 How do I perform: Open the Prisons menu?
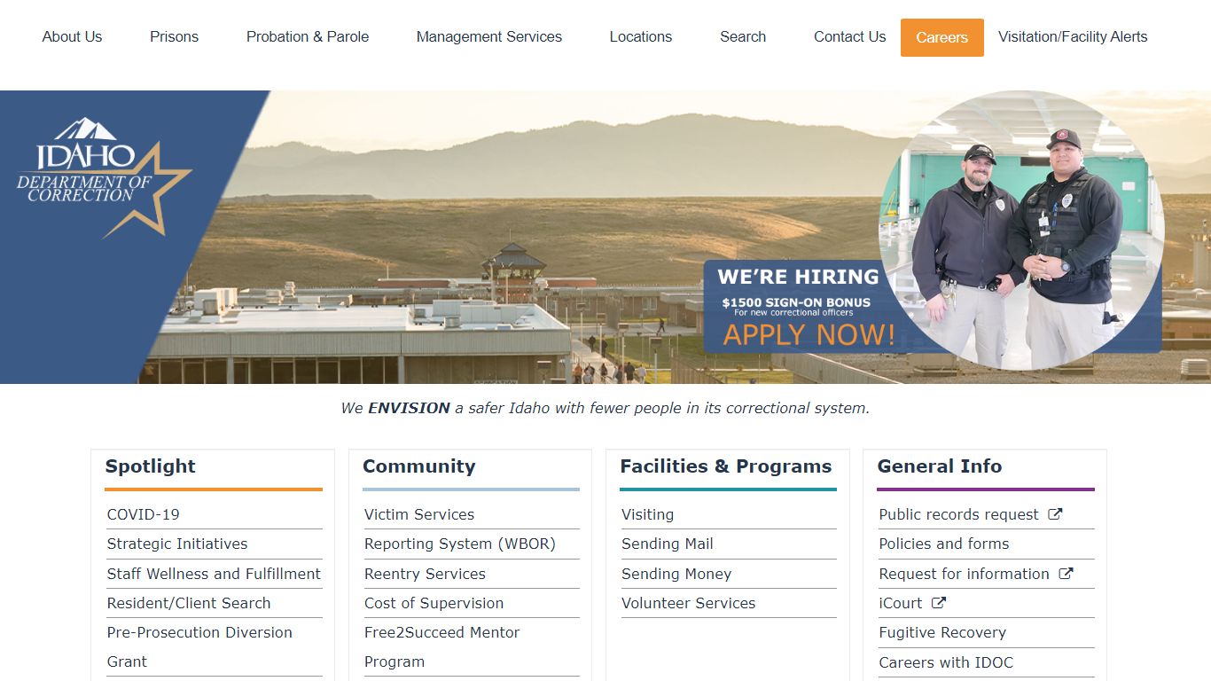[174, 37]
